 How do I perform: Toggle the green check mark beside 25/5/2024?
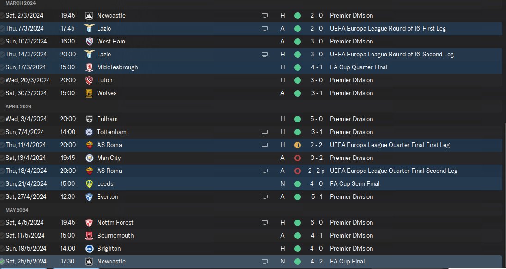[2, 262]
